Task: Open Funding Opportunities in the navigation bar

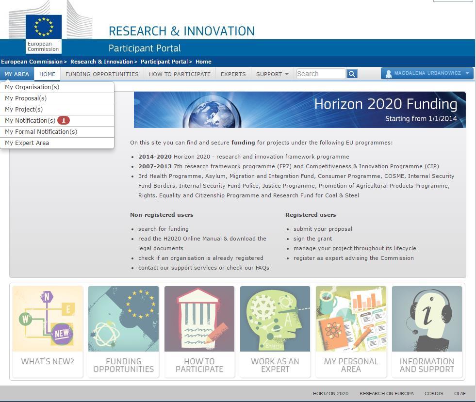Action: (x=102, y=74)
